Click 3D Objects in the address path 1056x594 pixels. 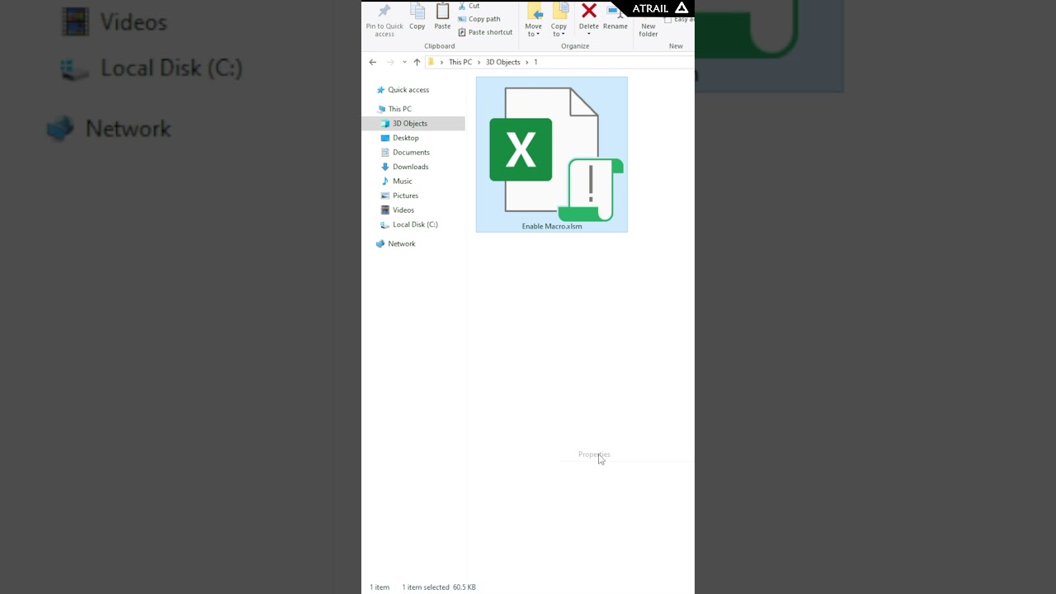502,62
